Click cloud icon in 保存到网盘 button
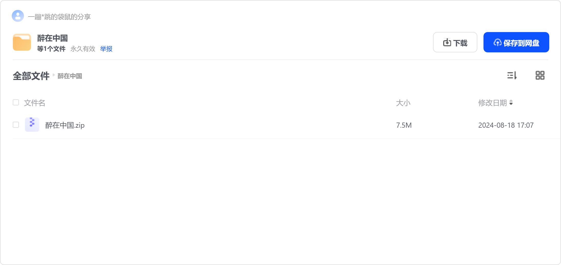 point(498,42)
